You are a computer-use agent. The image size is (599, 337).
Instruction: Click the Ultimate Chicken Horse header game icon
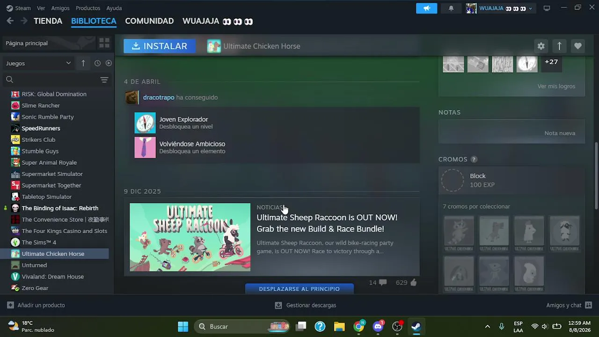214,46
